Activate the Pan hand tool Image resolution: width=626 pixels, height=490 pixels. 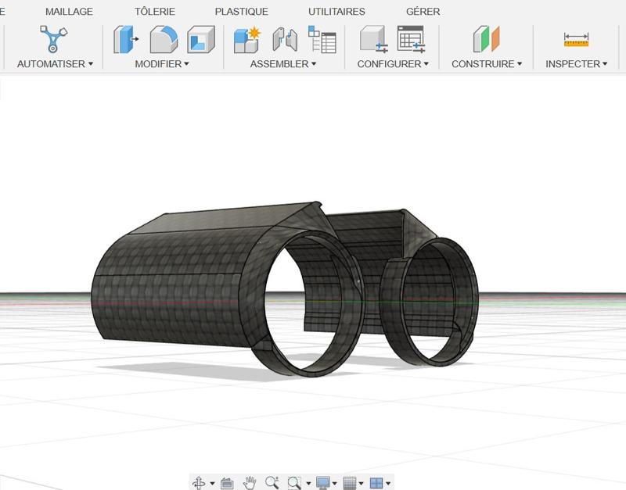click(x=250, y=483)
